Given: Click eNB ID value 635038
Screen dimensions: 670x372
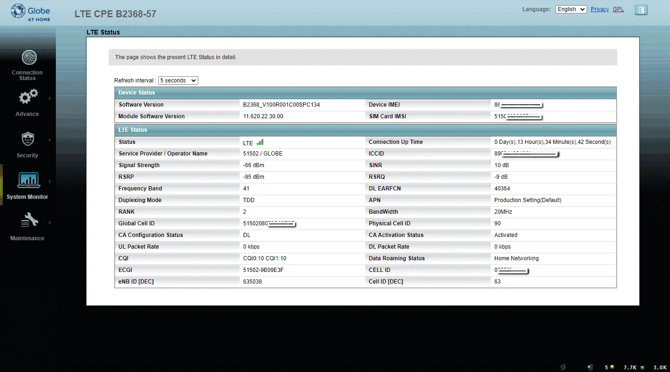Looking at the screenshot, I should click(252, 282).
